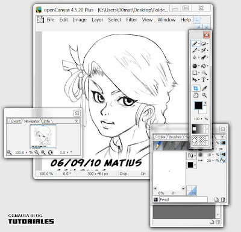The image size is (241, 232).
Task: Select the Hand pan tool
Action: tap(196, 95)
